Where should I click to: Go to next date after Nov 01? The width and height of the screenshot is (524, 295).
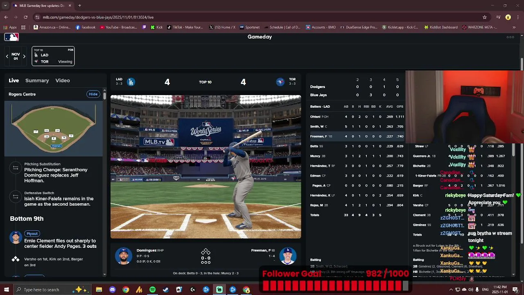pos(24,56)
